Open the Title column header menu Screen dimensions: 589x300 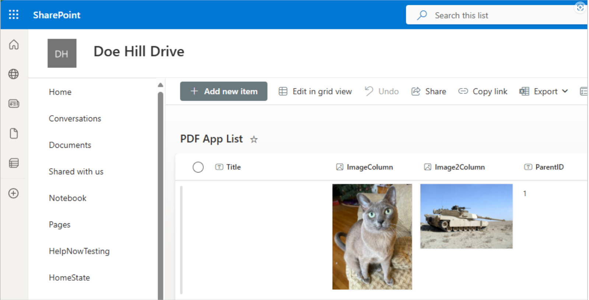228,167
